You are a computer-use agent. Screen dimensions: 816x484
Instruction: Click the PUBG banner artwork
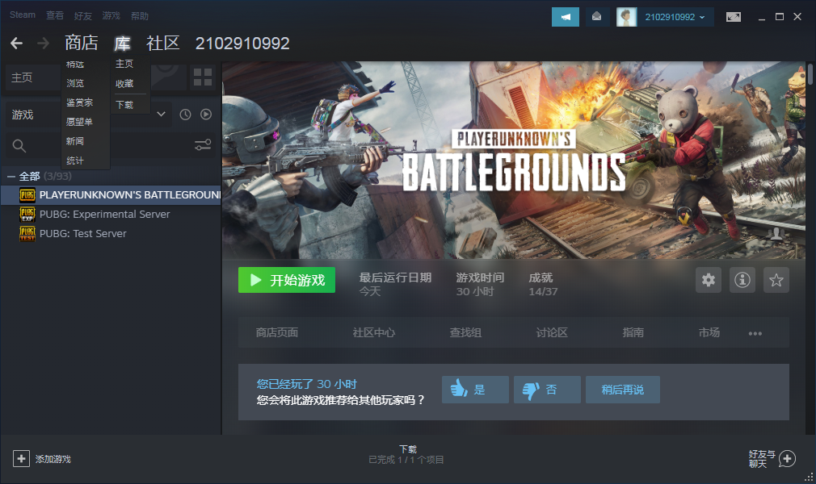(514, 160)
